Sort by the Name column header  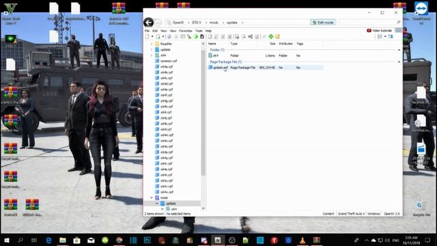212,44
